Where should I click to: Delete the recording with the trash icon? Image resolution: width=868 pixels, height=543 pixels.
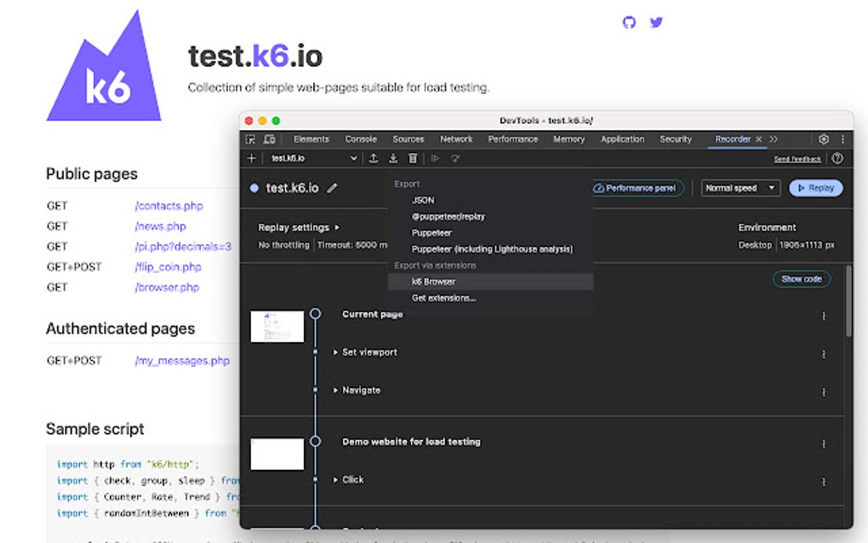(x=413, y=158)
